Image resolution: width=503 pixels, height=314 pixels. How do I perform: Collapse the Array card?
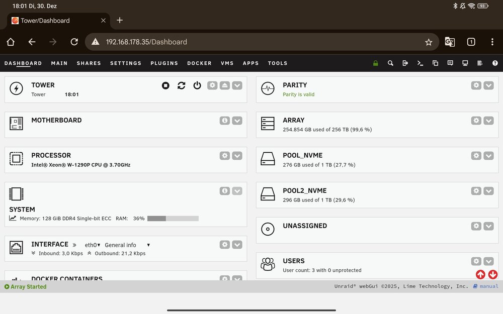(x=488, y=121)
